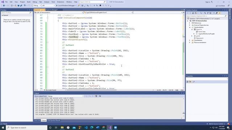232x130 pixels.
Task: Click the Sync with Active Document icon
Action: 205,13
